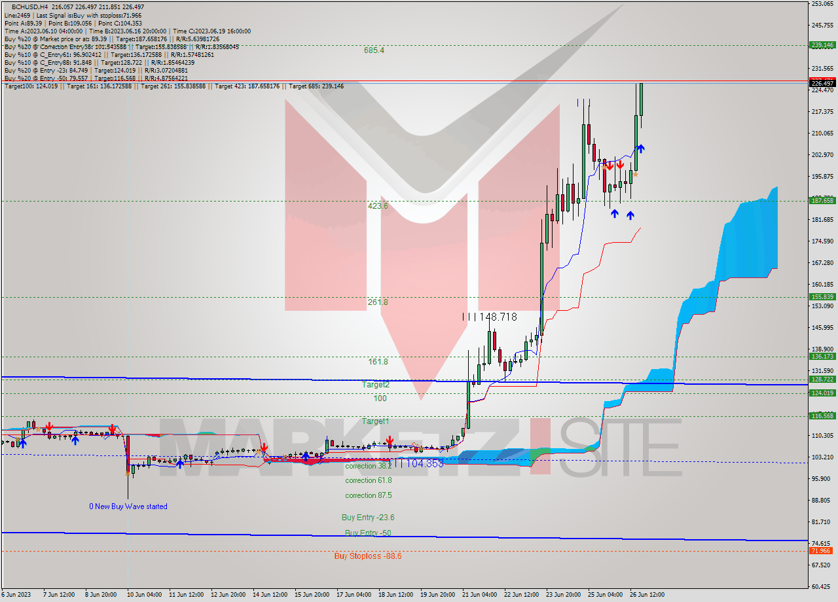Select the Target2 label on chart

pyautogui.click(x=376, y=385)
